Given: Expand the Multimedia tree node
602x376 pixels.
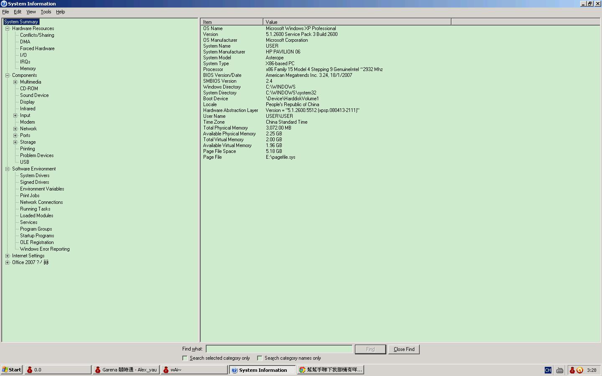Looking at the screenshot, I should [x=15, y=82].
